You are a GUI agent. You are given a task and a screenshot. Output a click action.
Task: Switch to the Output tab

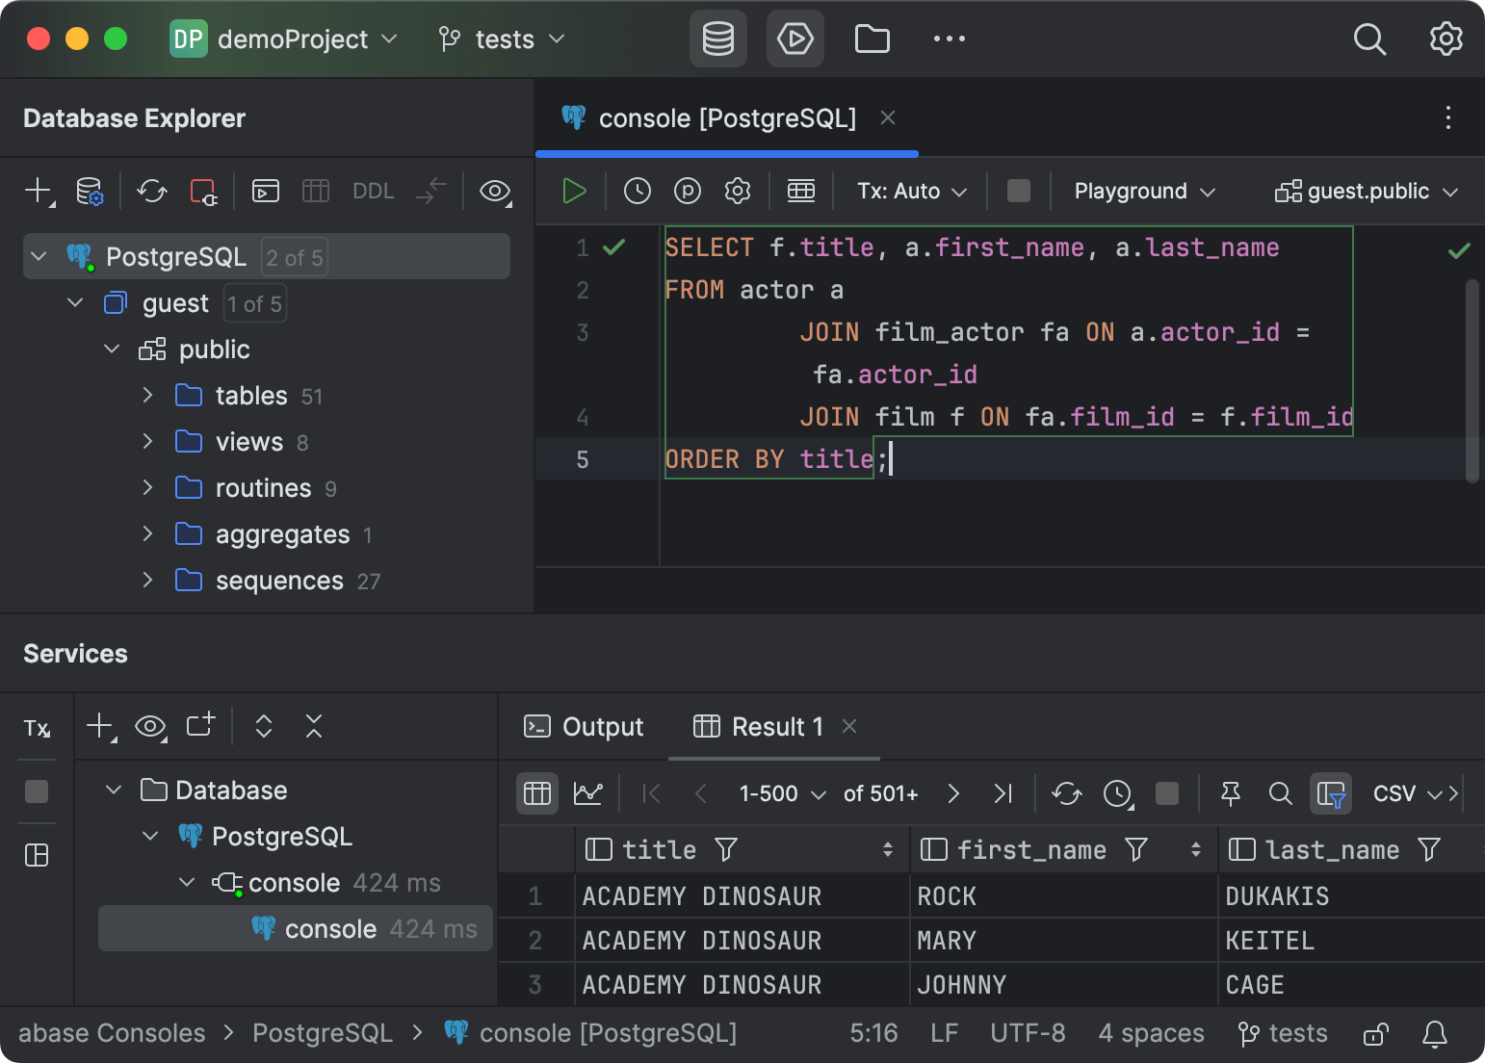point(584,726)
